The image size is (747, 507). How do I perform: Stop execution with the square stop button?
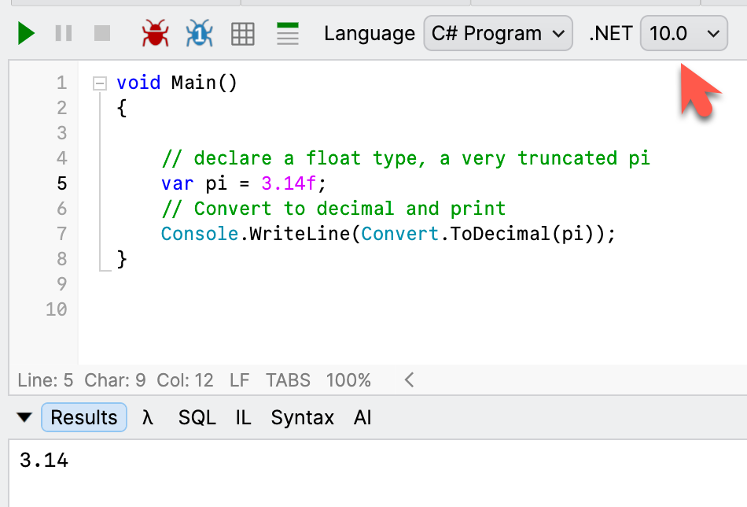[x=102, y=33]
